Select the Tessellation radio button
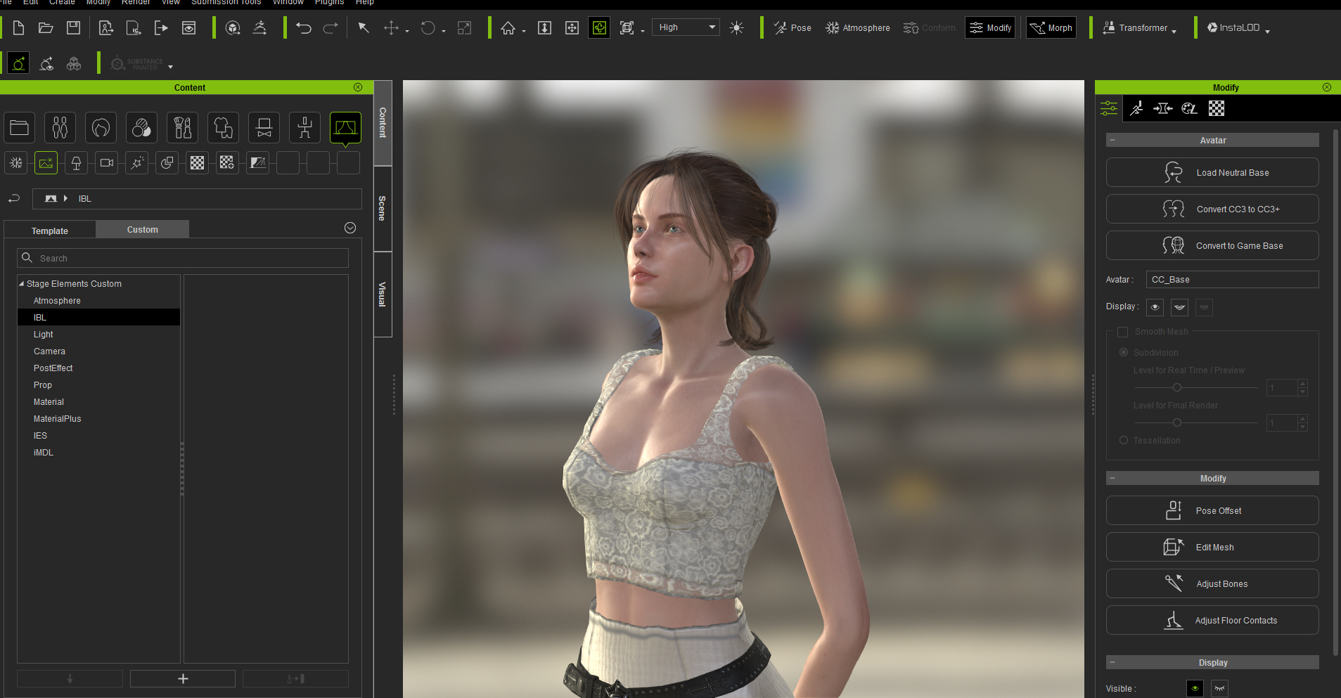 [x=1123, y=440]
